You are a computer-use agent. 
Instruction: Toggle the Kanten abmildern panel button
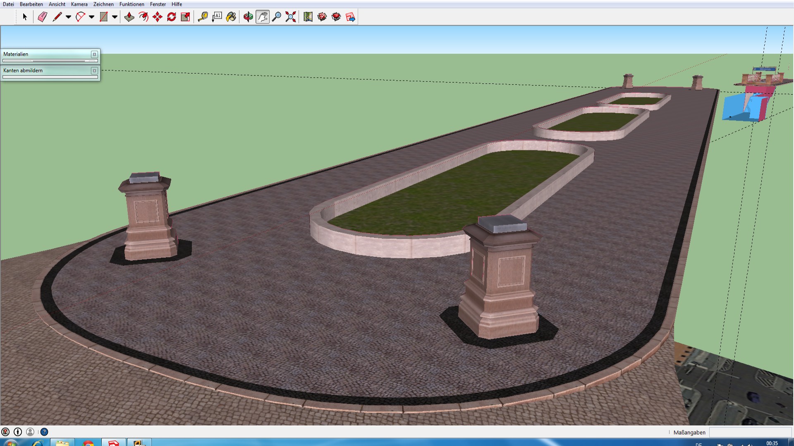94,71
